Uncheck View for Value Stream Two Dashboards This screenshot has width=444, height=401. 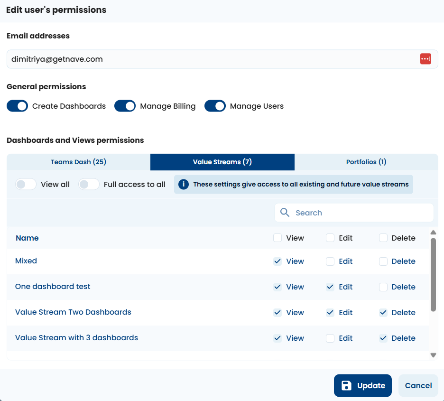tap(277, 313)
